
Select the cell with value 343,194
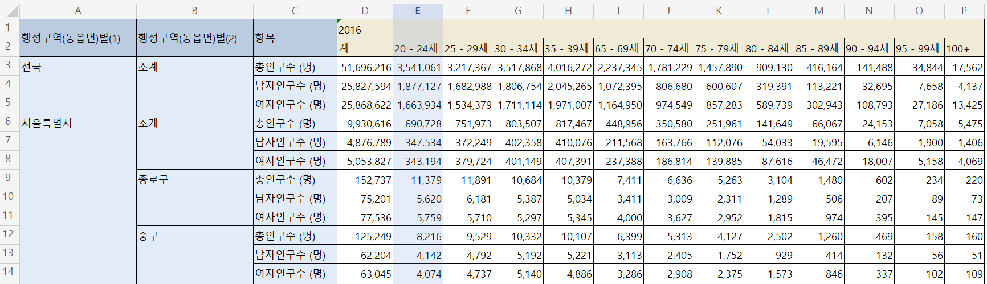coord(418,160)
